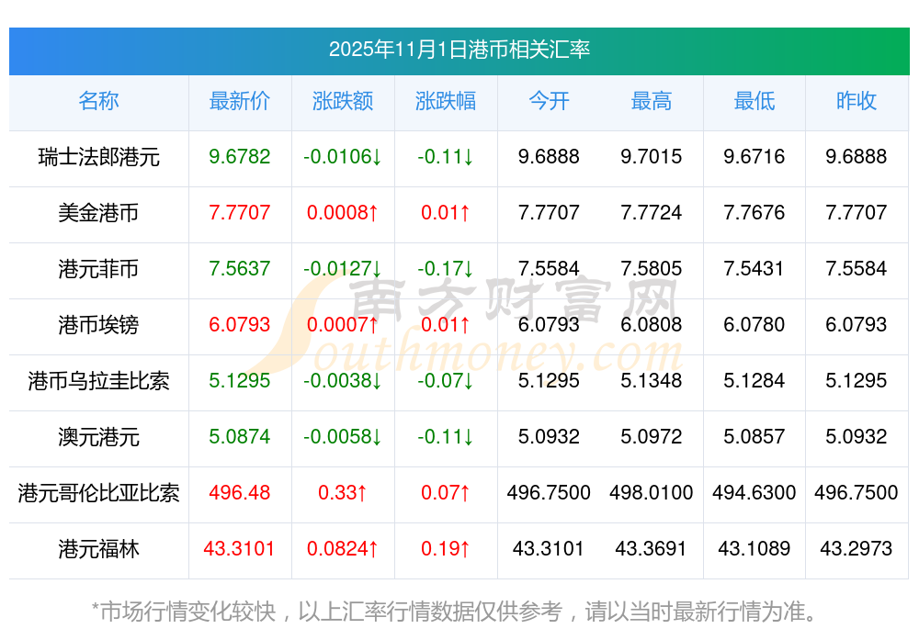Click the 港元哥伦比亚比索 row name
The height and width of the screenshot is (640, 919).
pos(98,493)
